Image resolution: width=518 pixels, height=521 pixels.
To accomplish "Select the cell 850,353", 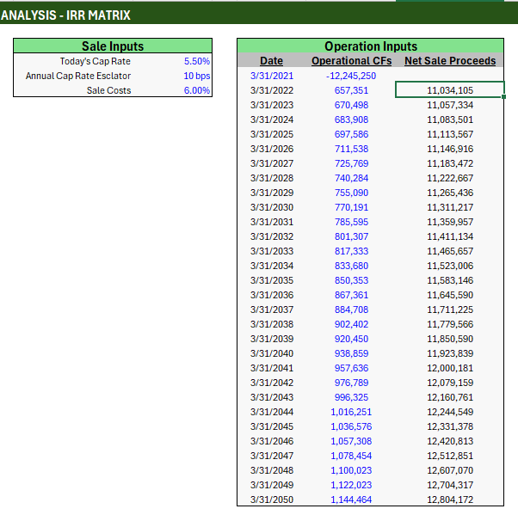I will 351,280.
